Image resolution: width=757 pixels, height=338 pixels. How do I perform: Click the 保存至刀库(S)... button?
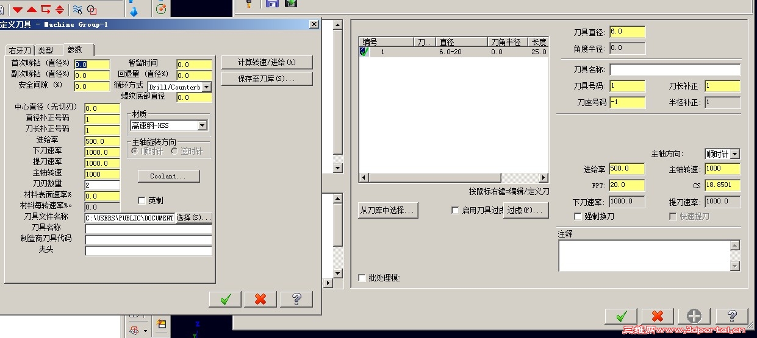click(267, 79)
